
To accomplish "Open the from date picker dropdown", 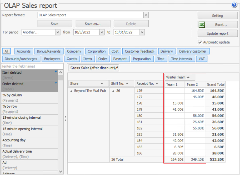I will pos(102,32).
